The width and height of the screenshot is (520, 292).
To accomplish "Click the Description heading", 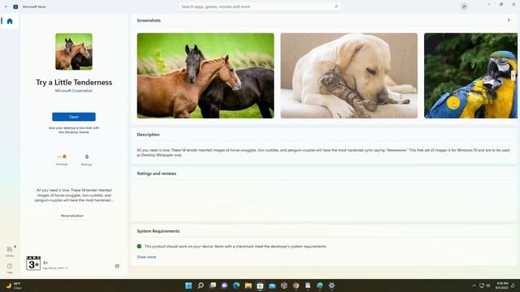I will pos(148,135).
